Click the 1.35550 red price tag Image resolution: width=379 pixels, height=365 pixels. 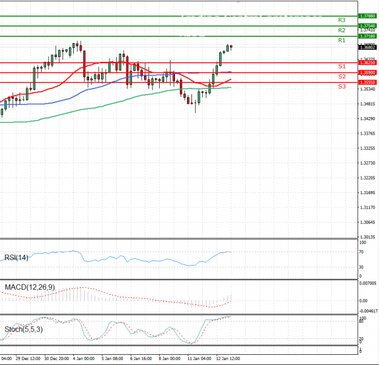(368, 82)
